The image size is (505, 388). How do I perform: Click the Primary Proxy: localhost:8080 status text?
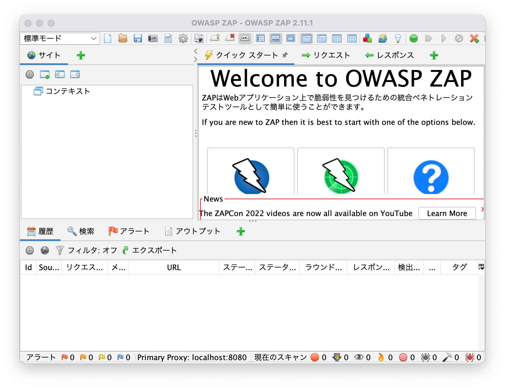click(x=192, y=357)
